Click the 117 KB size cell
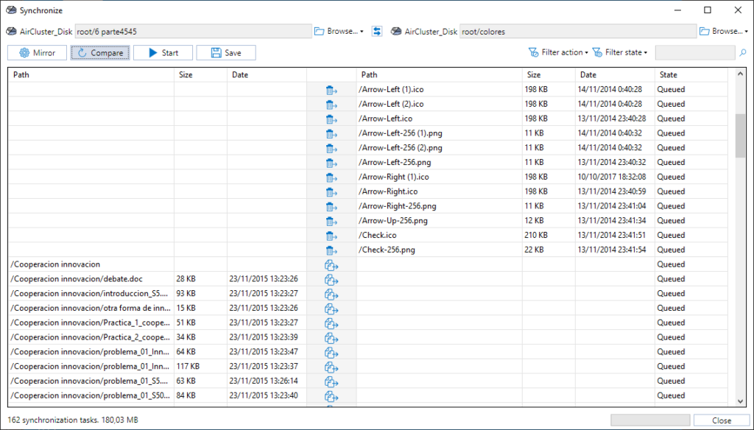The image size is (754, 430). point(188,367)
